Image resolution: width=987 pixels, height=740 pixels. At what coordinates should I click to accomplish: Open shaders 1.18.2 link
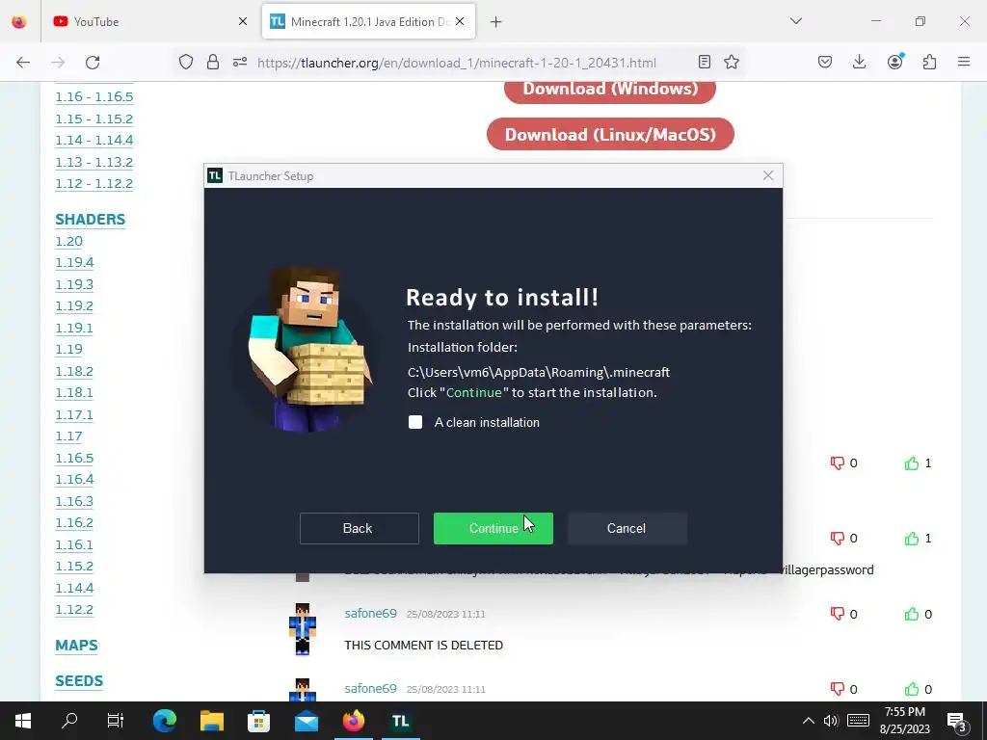pyautogui.click(x=74, y=371)
